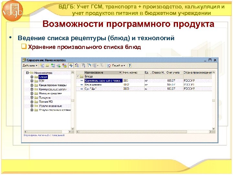Select the Номенклатура root tree item
The image size is (233, 175).
click(43, 73)
